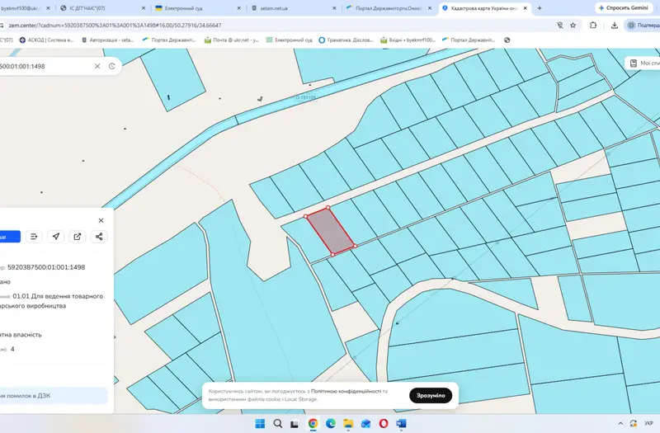Open 'Електронний суд' bookmark
Image resolution: width=660 pixels, height=433 pixels.
coord(290,40)
